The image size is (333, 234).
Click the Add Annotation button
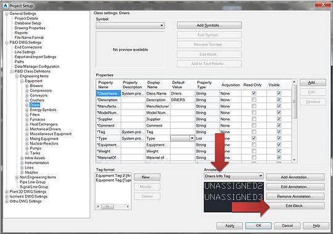(x=295, y=177)
